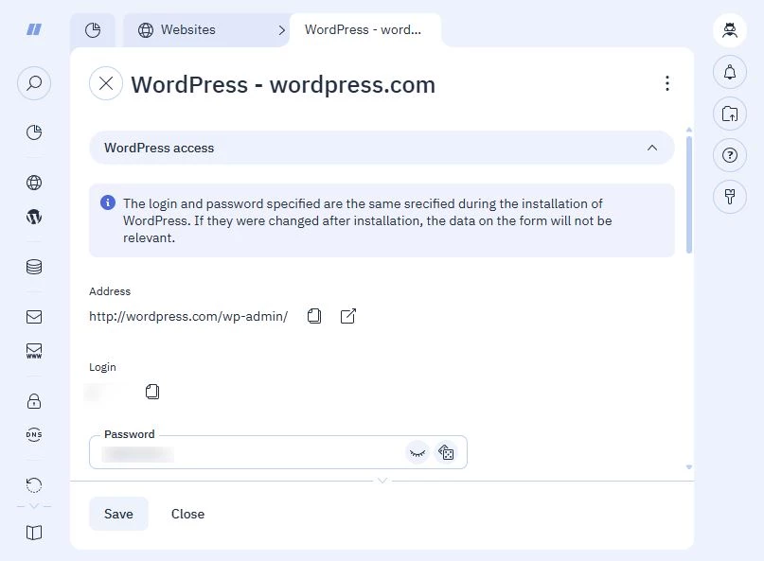Click the breadcrumb arrow after Websites
The height and width of the screenshot is (561, 764).
281,30
